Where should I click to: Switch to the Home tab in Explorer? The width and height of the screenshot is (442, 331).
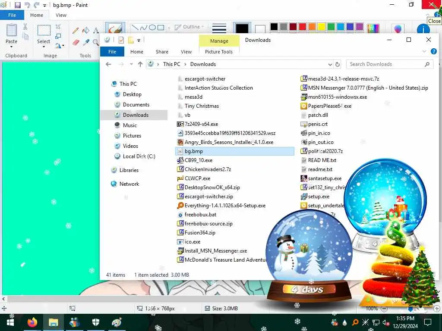tap(137, 52)
